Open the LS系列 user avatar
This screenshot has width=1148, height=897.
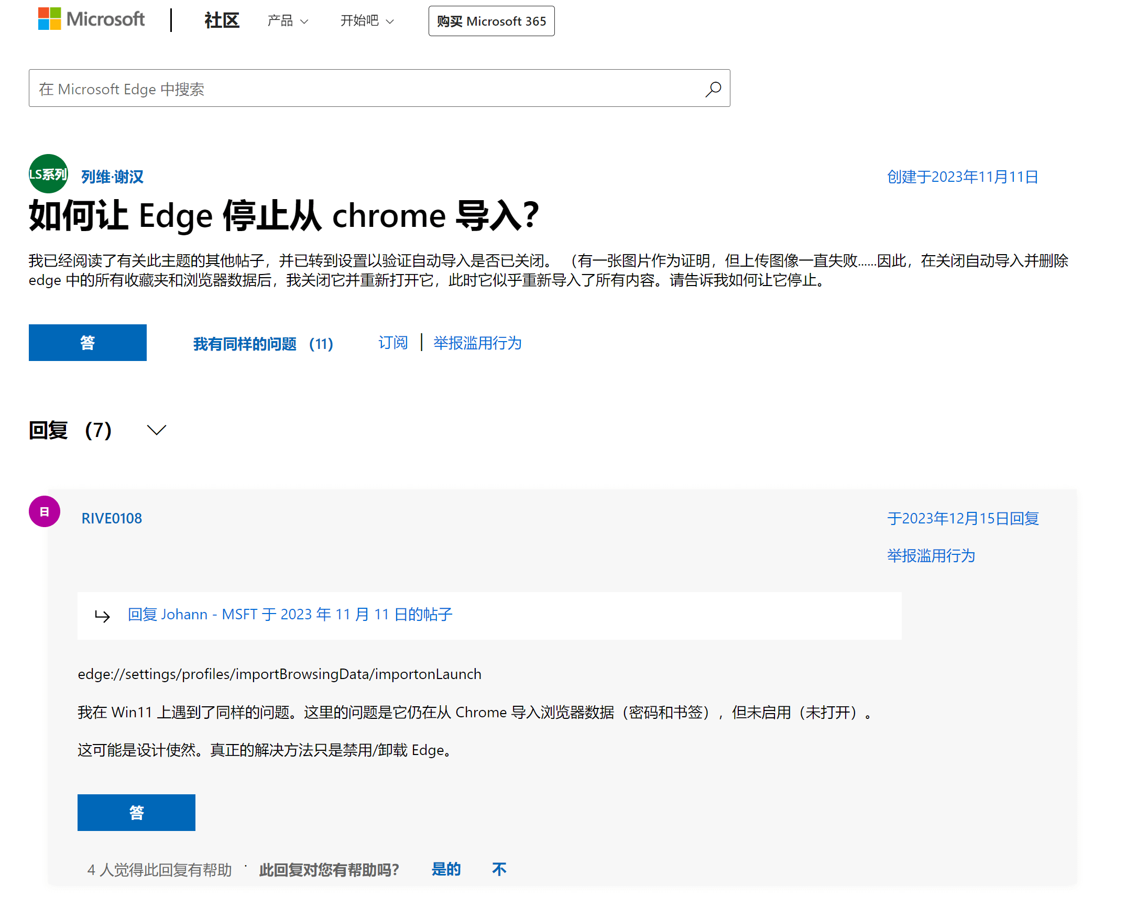tap(48, 174)
